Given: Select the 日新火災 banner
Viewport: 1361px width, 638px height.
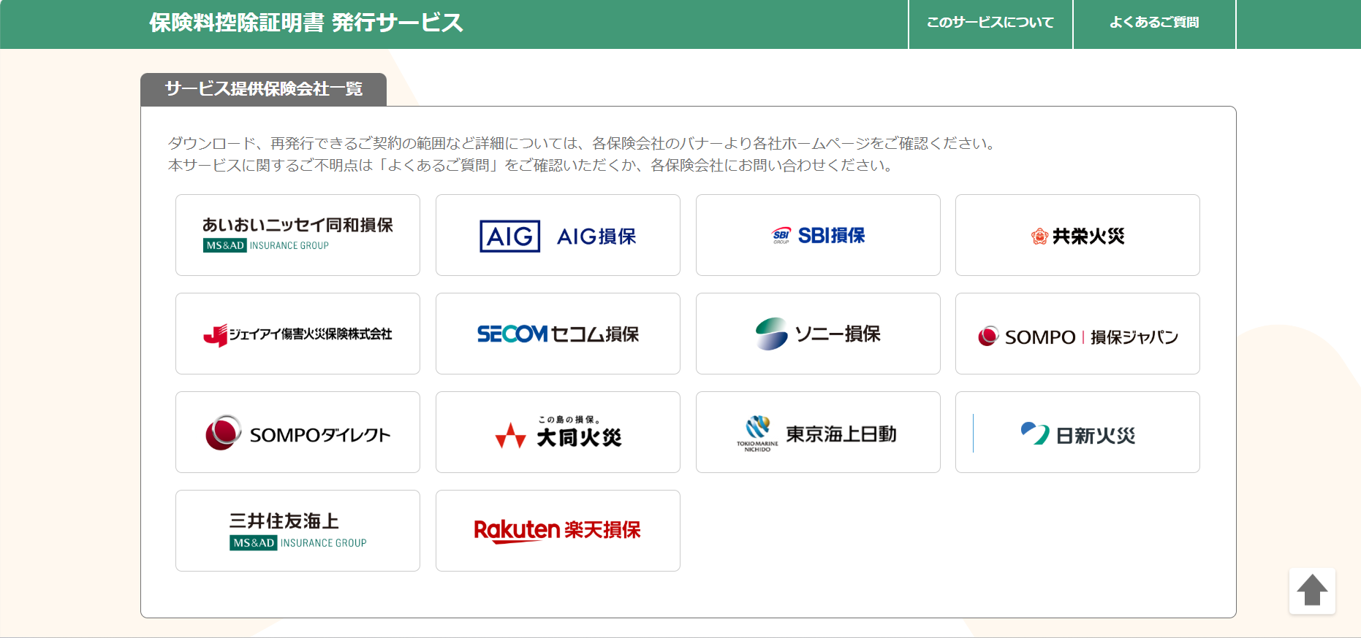Looking at the screenshot, I should tap(1077, 432).
